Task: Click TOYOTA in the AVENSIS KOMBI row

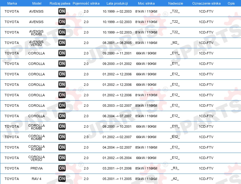Action: point(12,32)
